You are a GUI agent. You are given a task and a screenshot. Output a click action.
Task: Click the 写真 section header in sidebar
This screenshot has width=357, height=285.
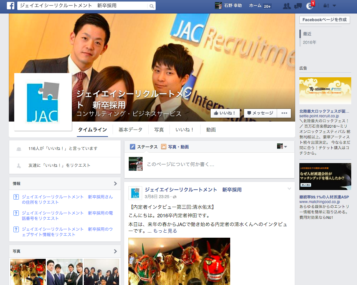pyautogui.click(x=65, y=251)
